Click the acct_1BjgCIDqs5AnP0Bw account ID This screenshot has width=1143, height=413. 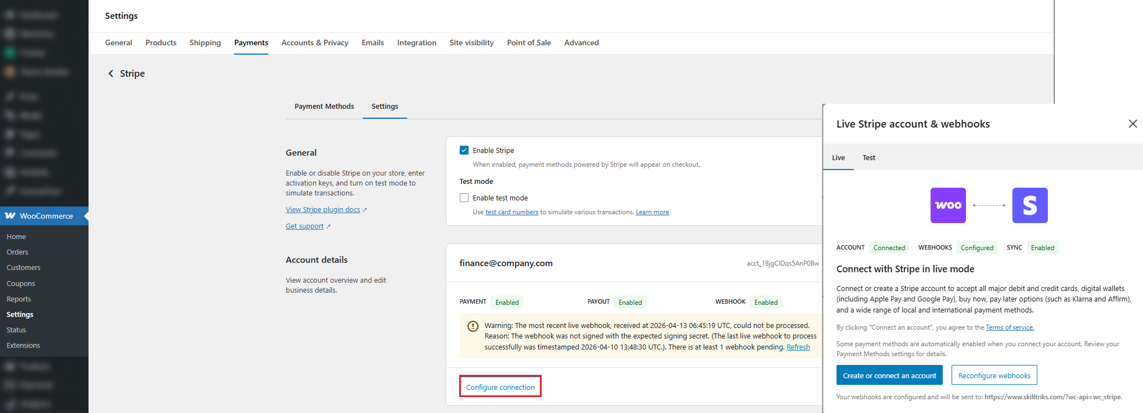tap(783, 263)
